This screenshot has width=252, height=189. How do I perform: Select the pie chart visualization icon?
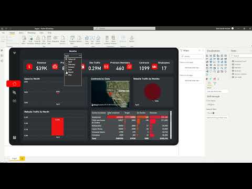pyautogui.click(x=218, y=62)
